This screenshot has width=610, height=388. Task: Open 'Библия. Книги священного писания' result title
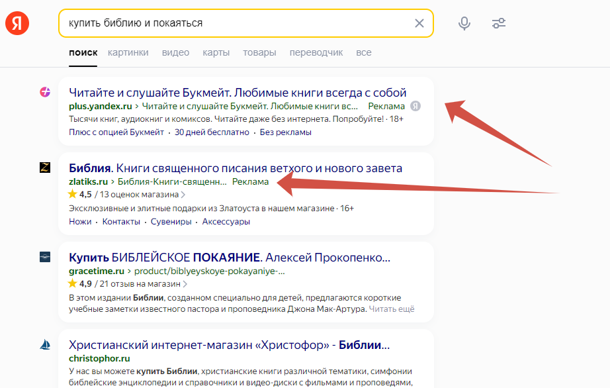[236, 168]
